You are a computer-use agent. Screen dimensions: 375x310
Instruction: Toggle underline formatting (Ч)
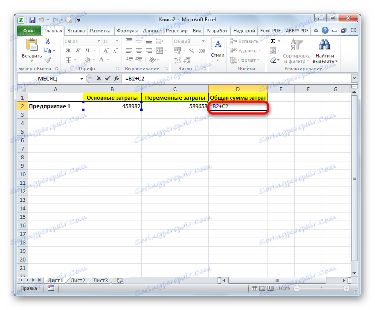(87, 50)
